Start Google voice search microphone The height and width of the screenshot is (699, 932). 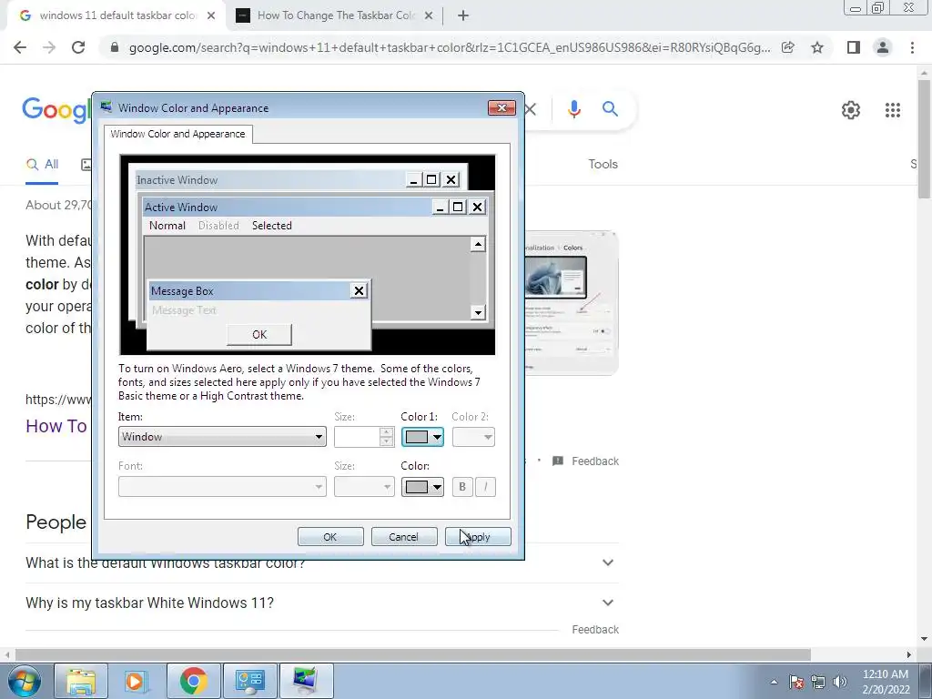(573, 109)
